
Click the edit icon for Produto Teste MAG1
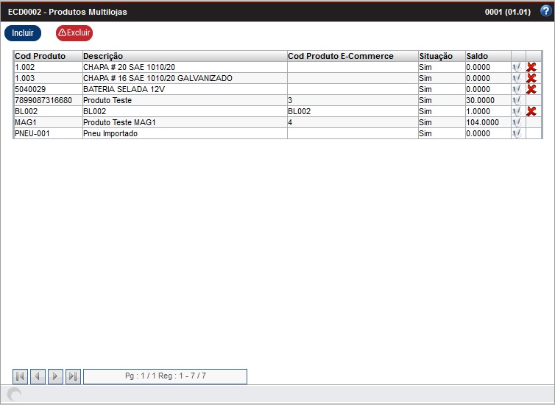tap(517, 122)
